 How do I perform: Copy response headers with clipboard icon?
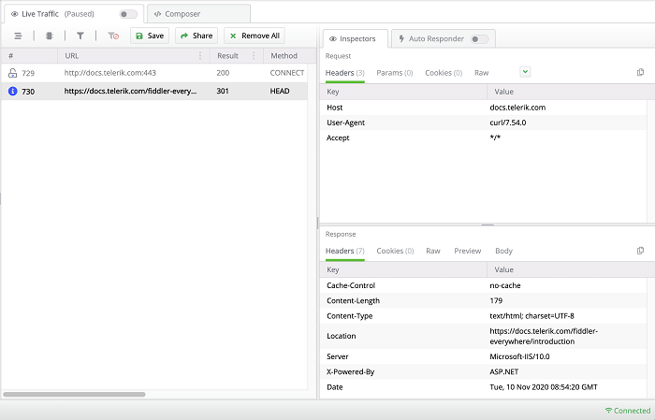point(640,251)
